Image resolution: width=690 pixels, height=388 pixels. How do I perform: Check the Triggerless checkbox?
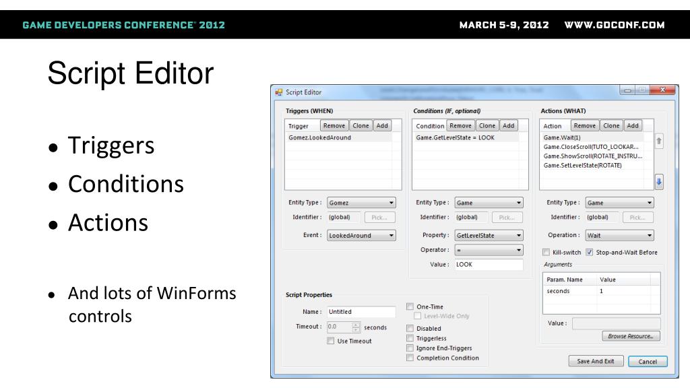[x=410, y=338]
